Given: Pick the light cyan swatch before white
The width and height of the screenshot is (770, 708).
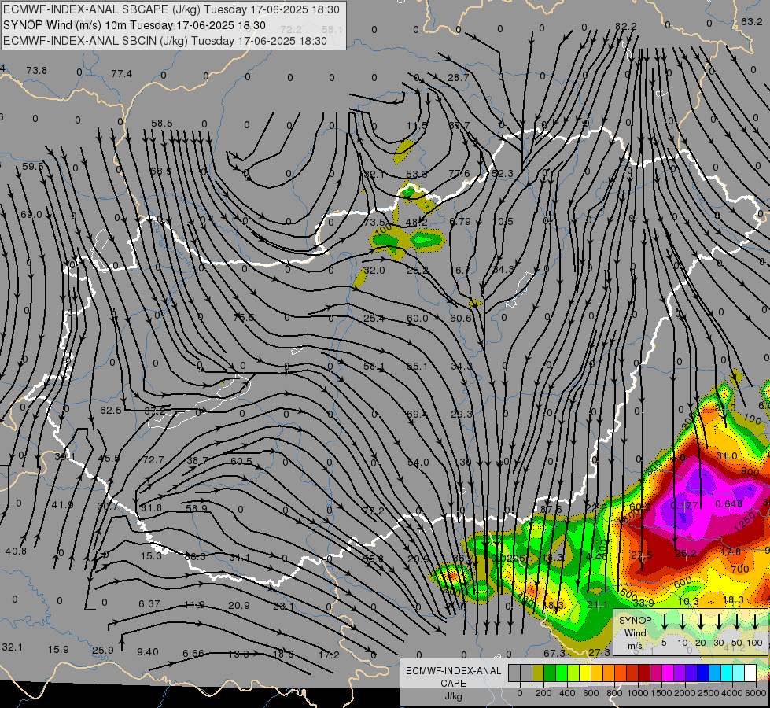Looking at the screenshot, I should 738,673.
